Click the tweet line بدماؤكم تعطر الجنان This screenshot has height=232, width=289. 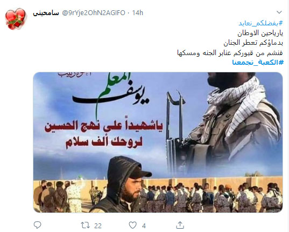click(253, 43)
